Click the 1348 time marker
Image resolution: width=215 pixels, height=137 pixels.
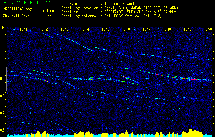(x=167, y=29)
